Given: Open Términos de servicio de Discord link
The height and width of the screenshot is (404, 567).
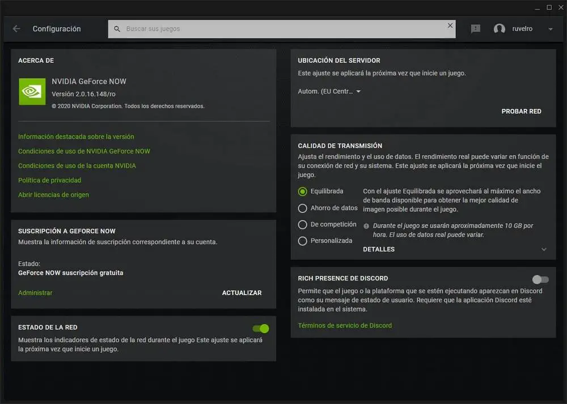Looking at the screenshot, I should tap(345, 325).
